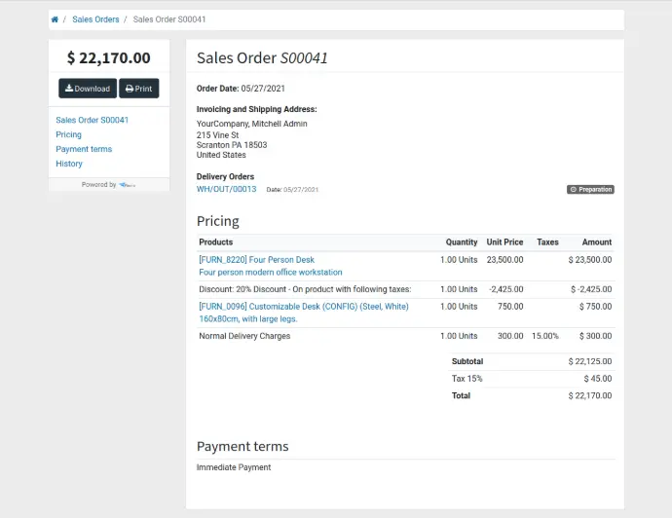Print the sales order
The width and height of the screenshot is (672, 518).
coord(139,89)
